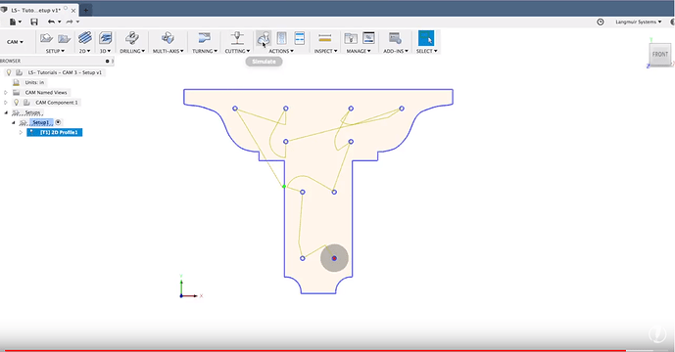
Task: Click the Simulate icon in Actions
Action: click(x=264, y=39)
